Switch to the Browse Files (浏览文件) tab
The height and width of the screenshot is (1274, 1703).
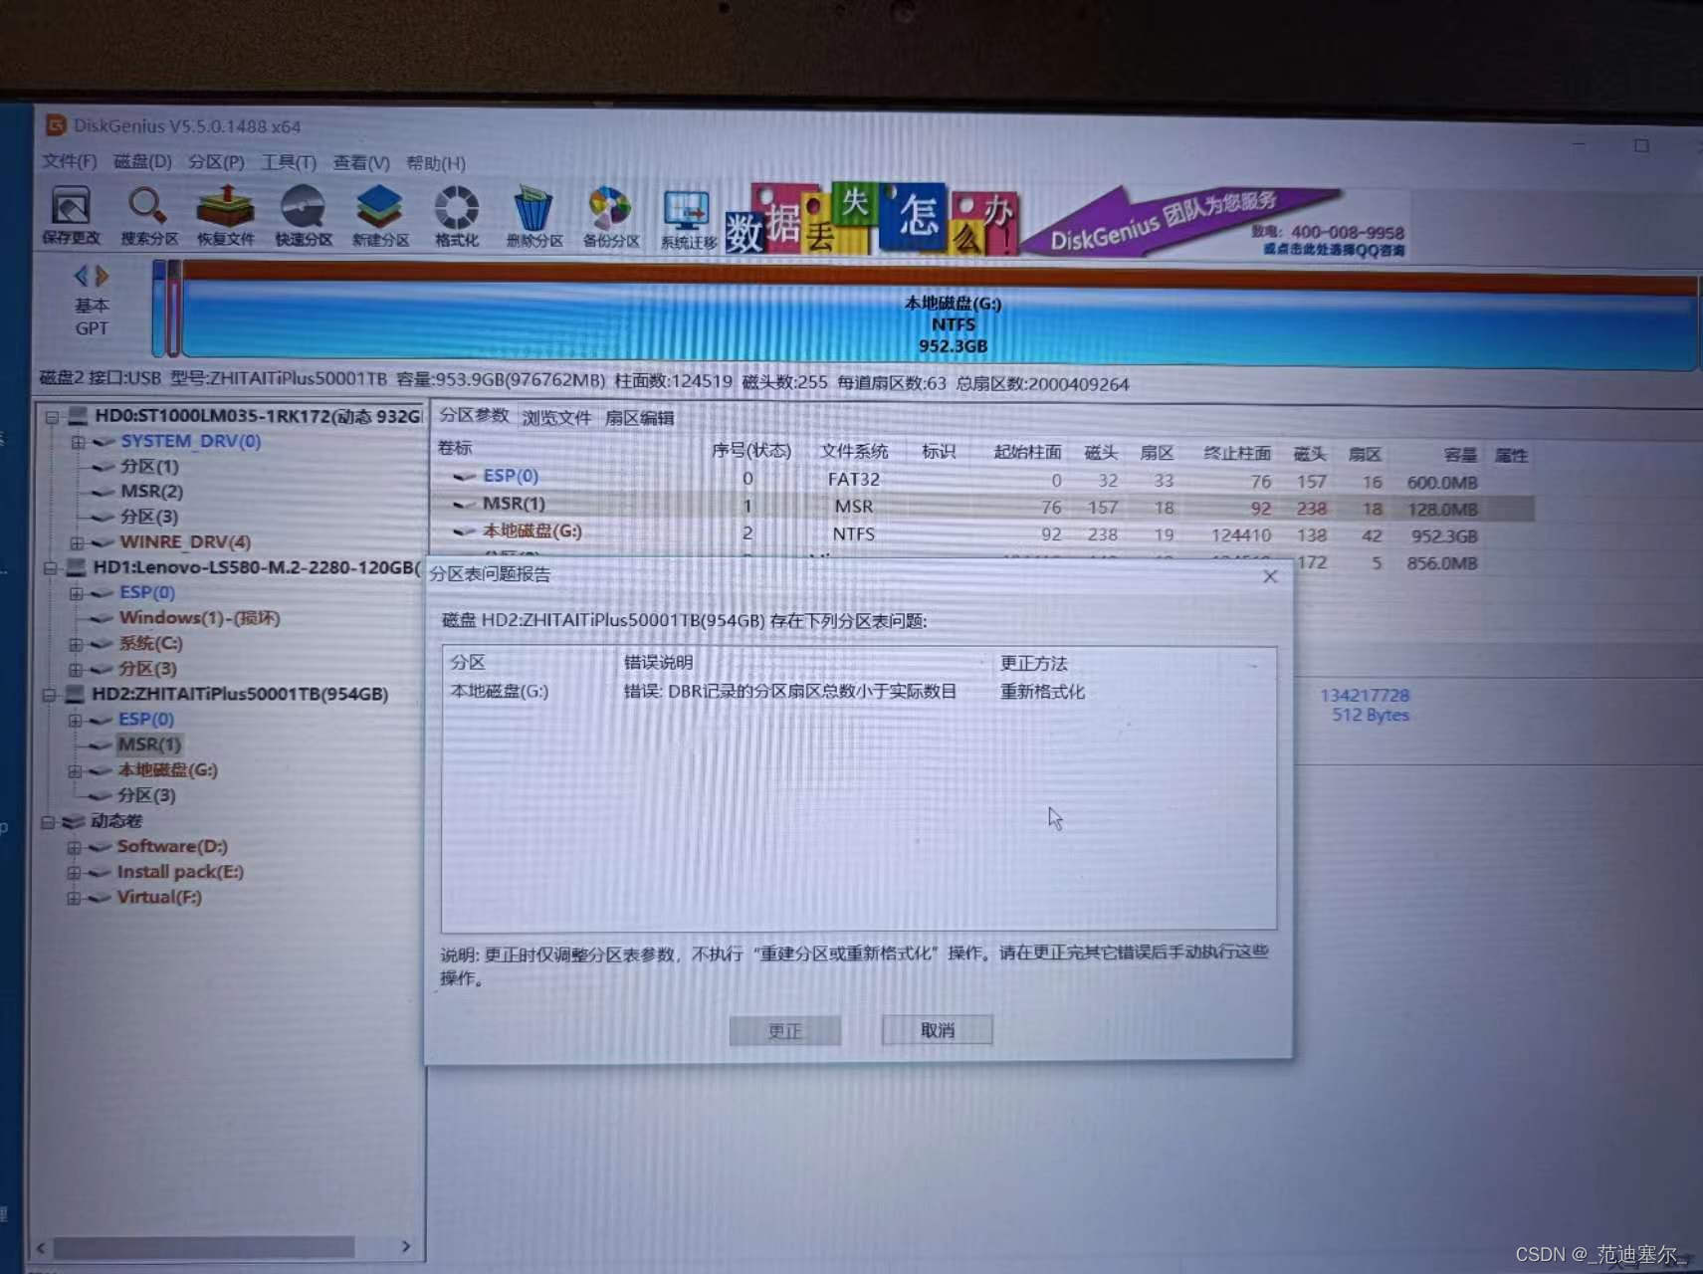(556, 418)
